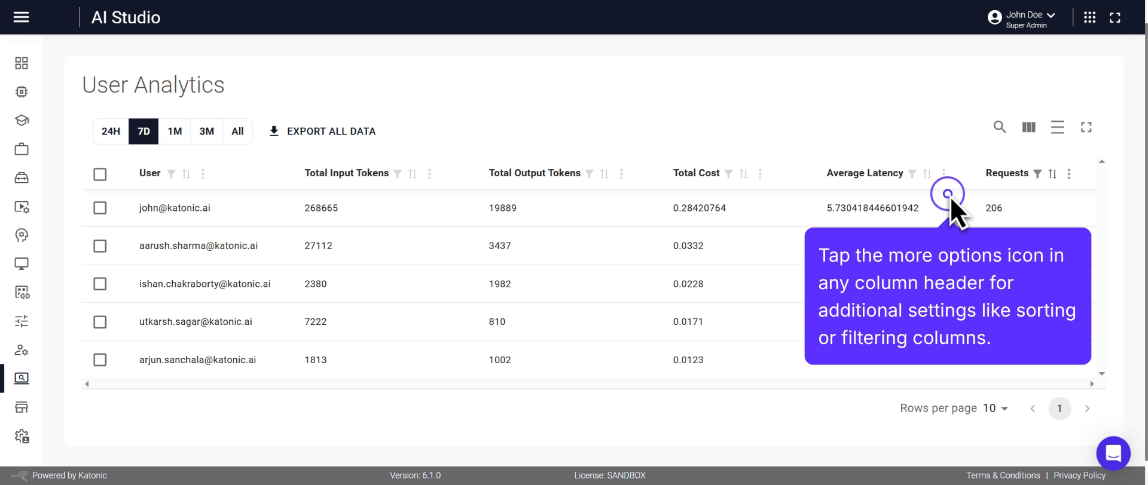Screen dimensions: 1148x485
Task: Click EXPORT ALL DATA button
Action: [322, 131]
